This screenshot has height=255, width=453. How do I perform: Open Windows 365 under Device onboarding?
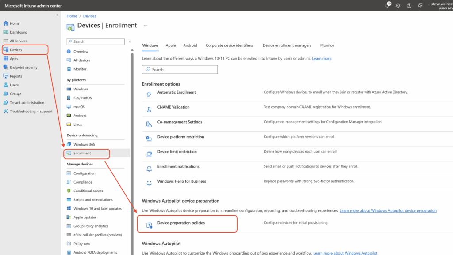(x=84, y=144)
